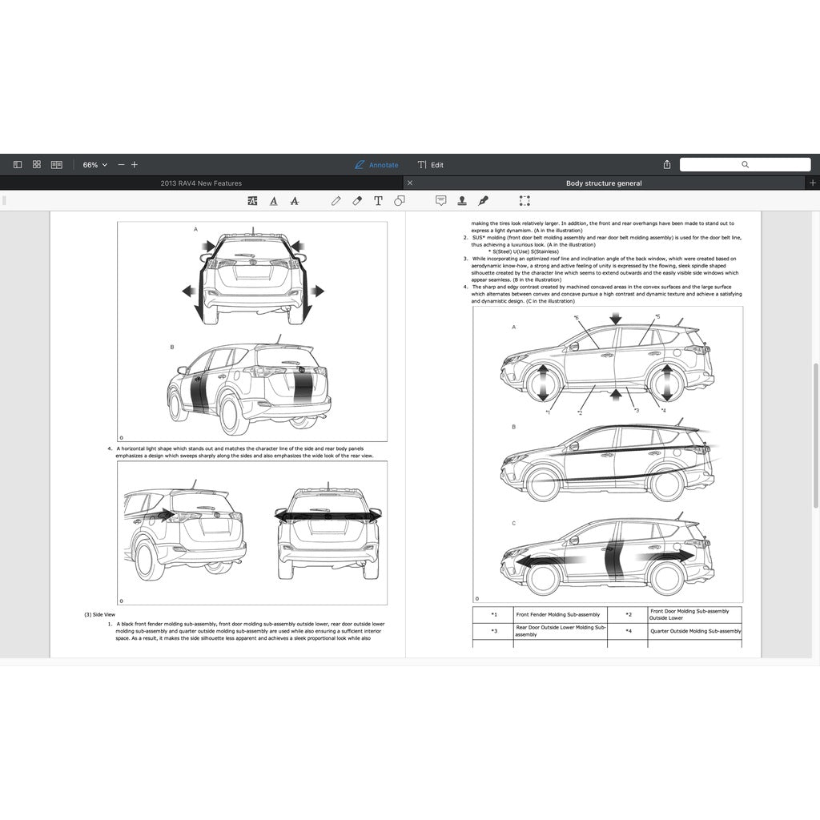Screen dimensions: 820x820
Task: Select the highlight text tool
Action: tap(253, 201)
